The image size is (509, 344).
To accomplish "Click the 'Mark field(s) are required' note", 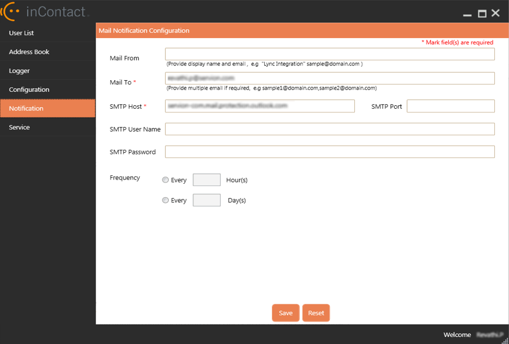I will point(457,43).
